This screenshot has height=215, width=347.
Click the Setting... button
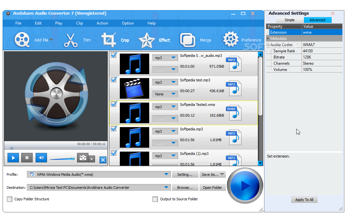[184, 174]
